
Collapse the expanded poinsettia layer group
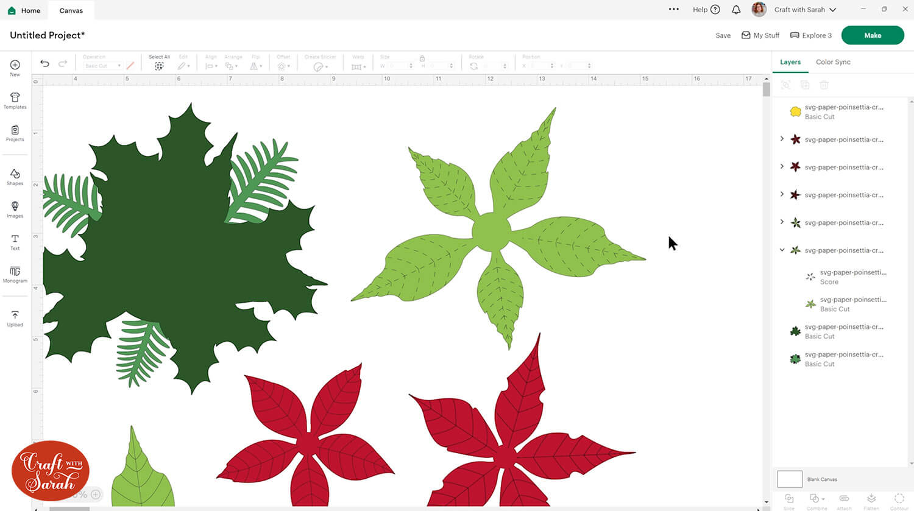(782, 250)
